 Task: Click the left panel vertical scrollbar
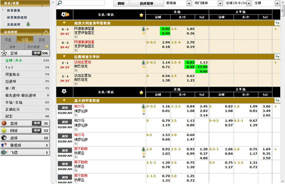(53, 92)
